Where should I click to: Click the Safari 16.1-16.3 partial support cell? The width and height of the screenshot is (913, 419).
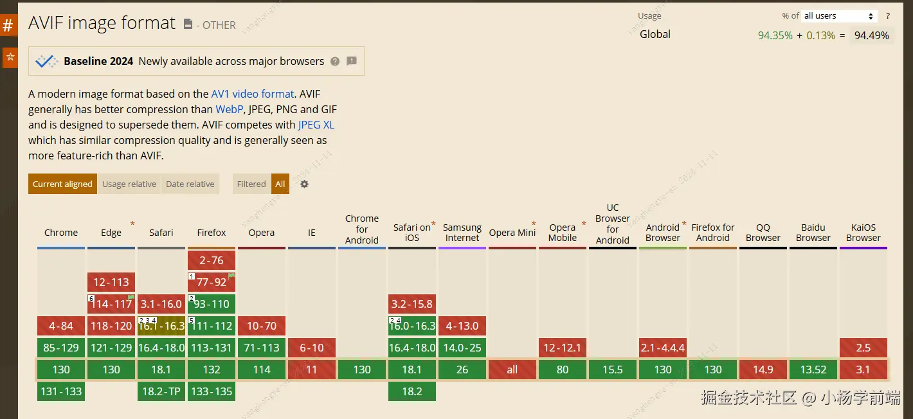click(161, 326)
